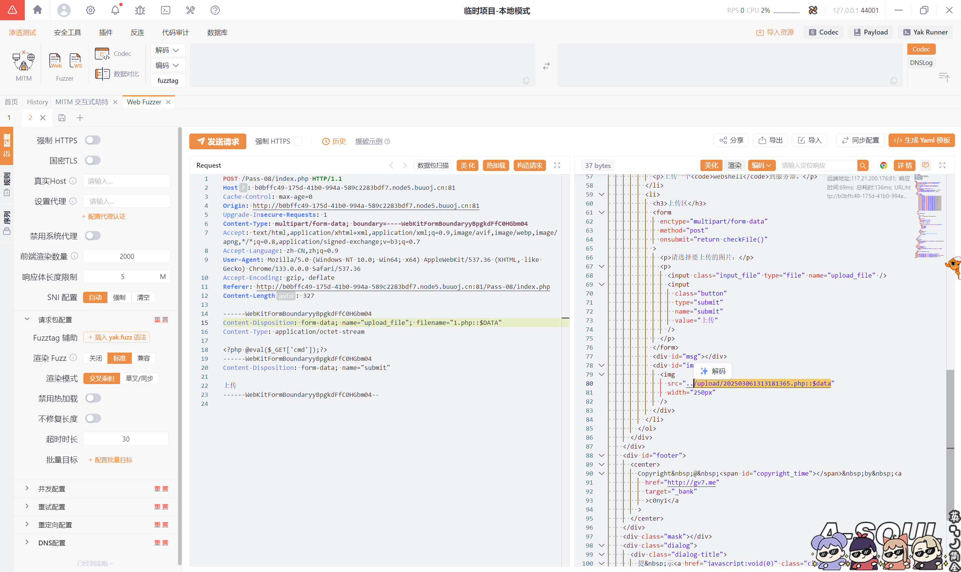Open the 安全工具 menu
The height and width of the screenshot is (572, 961).
tap(67, 32)
